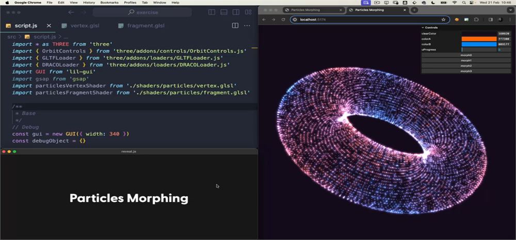Click the morph0 button

tap(466, 55)
